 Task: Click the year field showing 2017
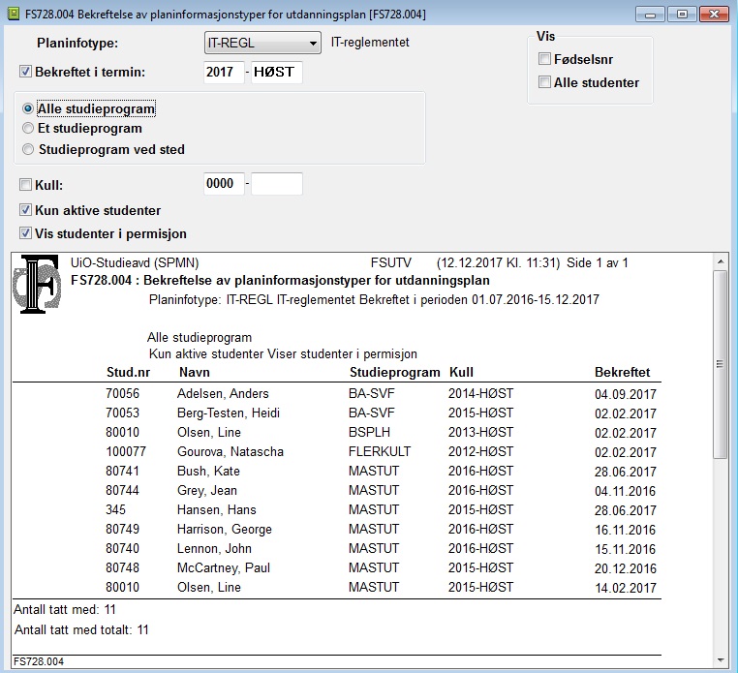(224, 72)
